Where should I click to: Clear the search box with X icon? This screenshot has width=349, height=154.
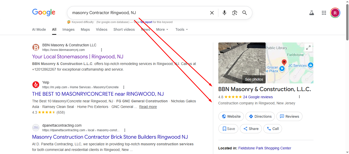point(212,13)
